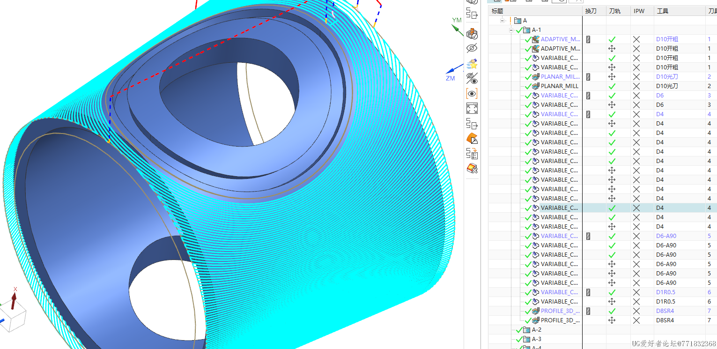Select the black PROFILE_3D_... operation
This screenshot has height=349, width=717.
[560, 320]
